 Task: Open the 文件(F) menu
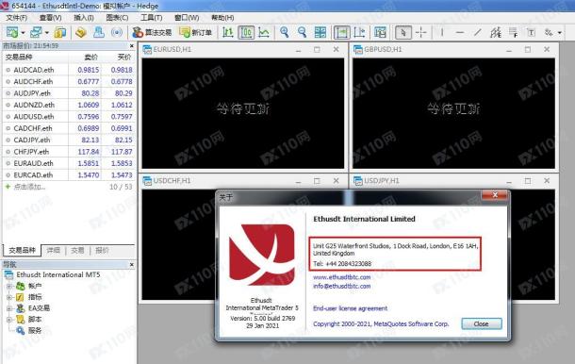click(x=17, y=18)
